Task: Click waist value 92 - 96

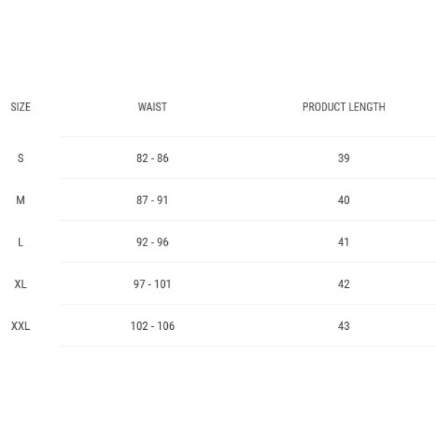Action: pyautogui.click(x=153, y=242)
